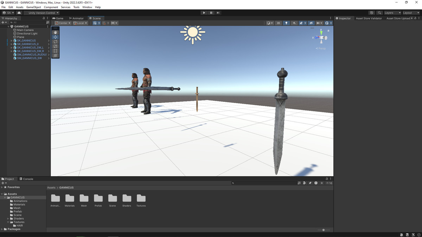
Task: Select the Hand view tool
Action: point(55,32)
